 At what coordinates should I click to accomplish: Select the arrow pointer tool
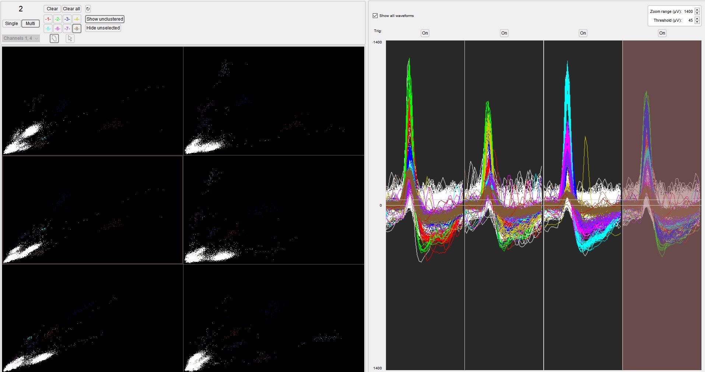coord(70,38)
